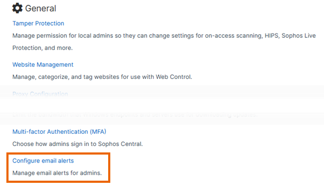Click the faded bandwidth limit description line
324x194 pixels.
[135, 115]
